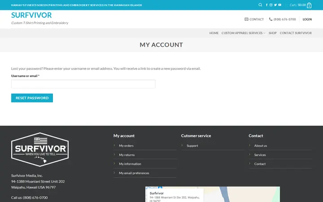Screen dimensions: 323x202
Task: Click the SURFVIVOR site title
Action: click(31, 15)
